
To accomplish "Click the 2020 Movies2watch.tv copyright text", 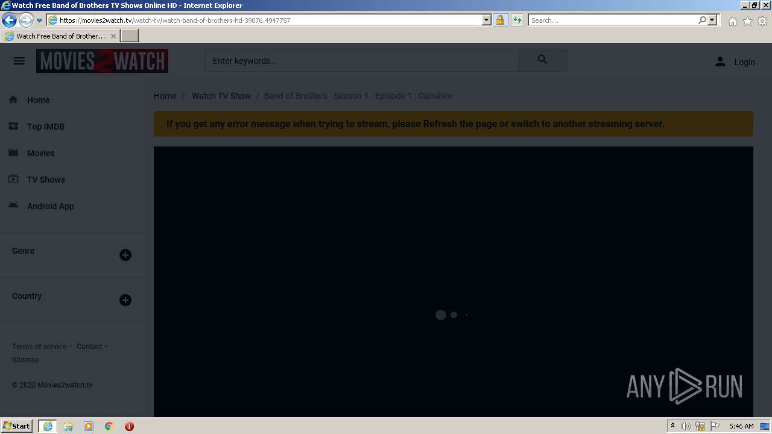I will (x=52, y=385).
